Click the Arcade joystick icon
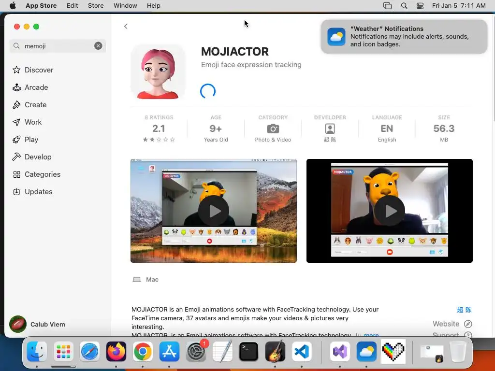The width and height of the screenshot is (495, 371). [x=16, y=87]
